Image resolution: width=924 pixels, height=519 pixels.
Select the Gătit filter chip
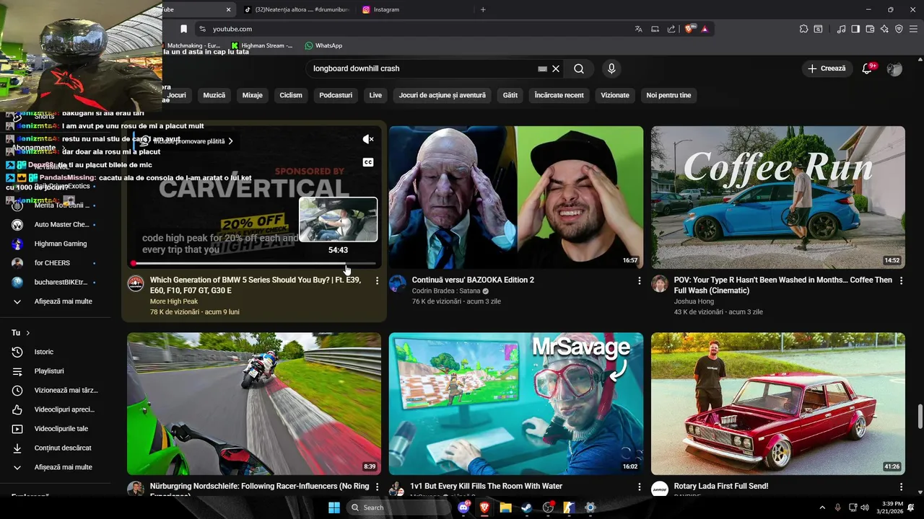pyautogui.click(x=510, y=95)
